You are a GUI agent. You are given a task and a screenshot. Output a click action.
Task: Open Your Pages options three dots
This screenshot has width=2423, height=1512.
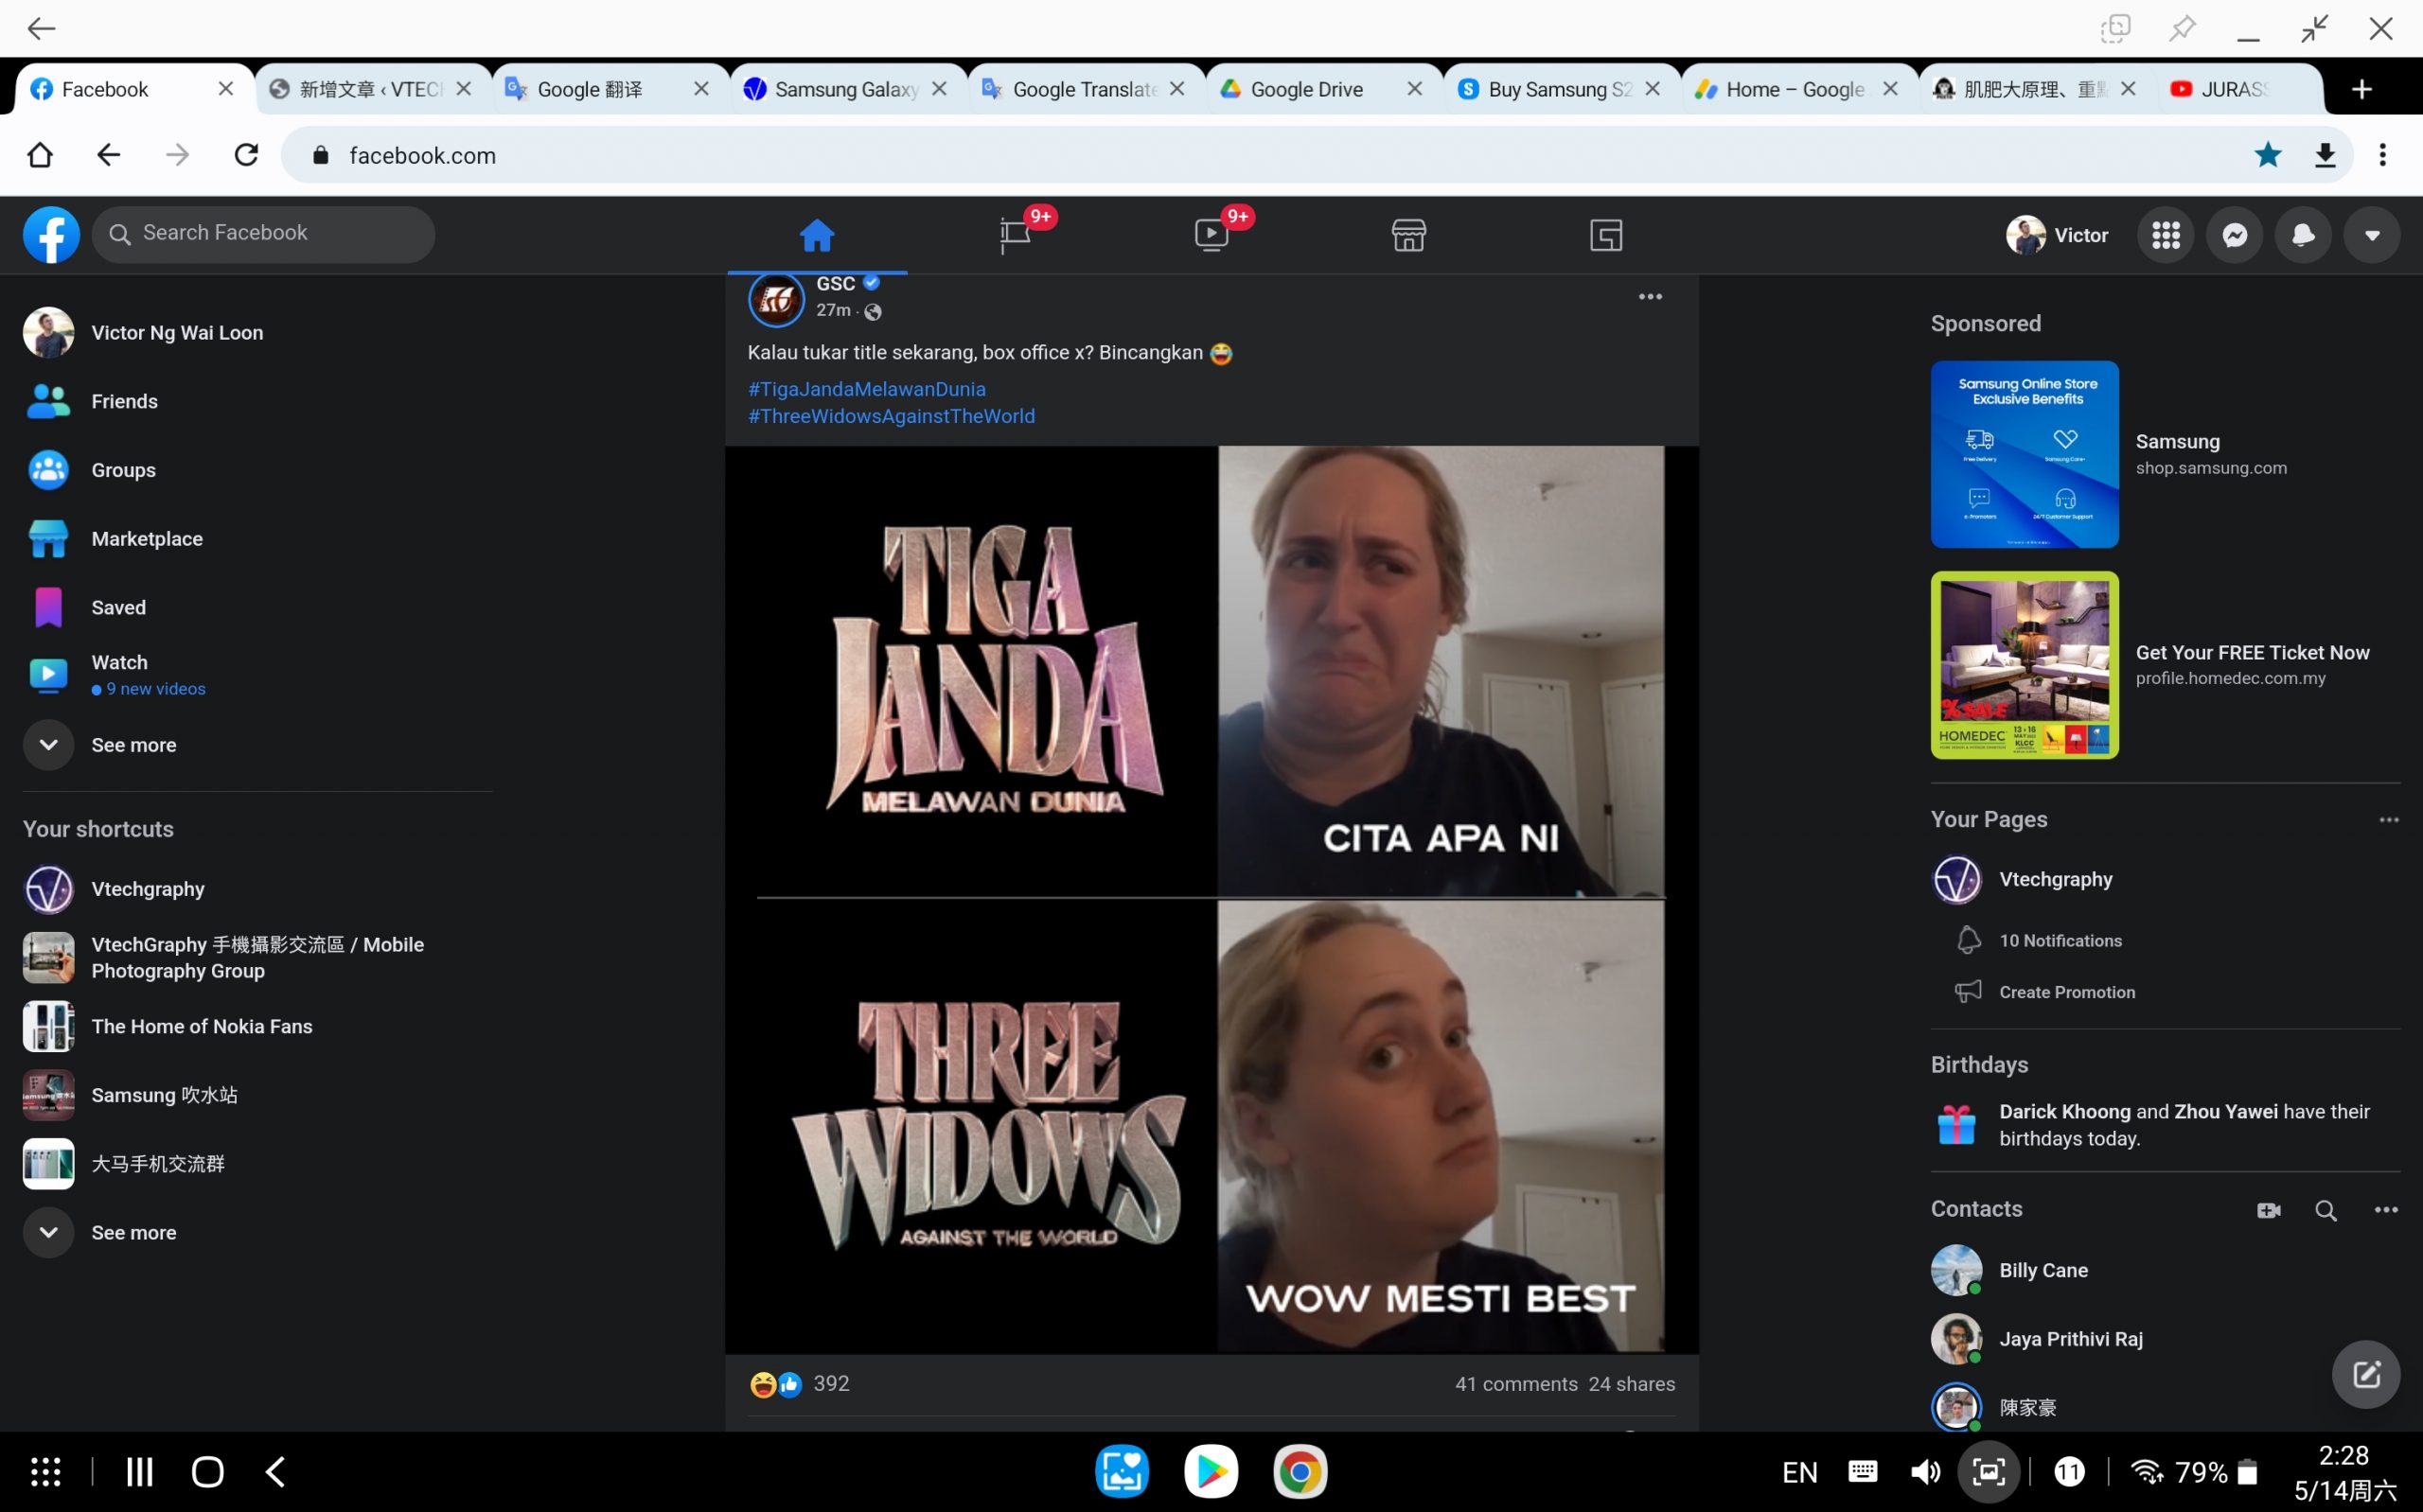click(2388, 820)
